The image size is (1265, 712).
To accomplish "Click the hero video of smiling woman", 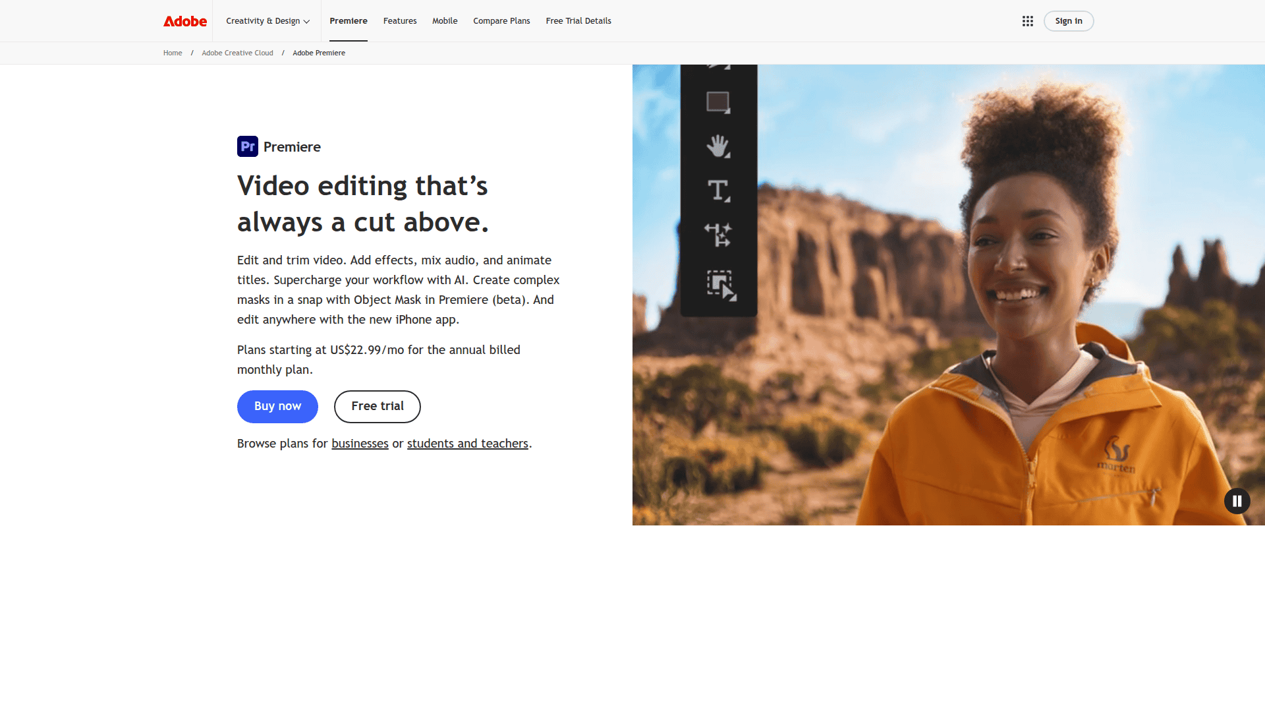I will [949, 295].
